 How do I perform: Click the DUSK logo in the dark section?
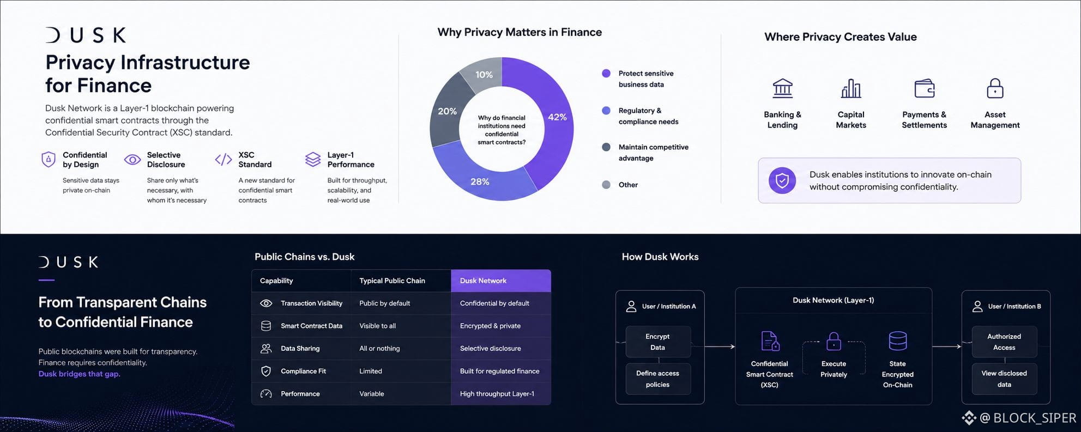(69, 262)
